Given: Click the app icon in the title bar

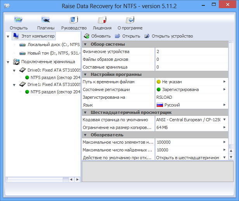Looking at the screenshot, I should [7, 6].
